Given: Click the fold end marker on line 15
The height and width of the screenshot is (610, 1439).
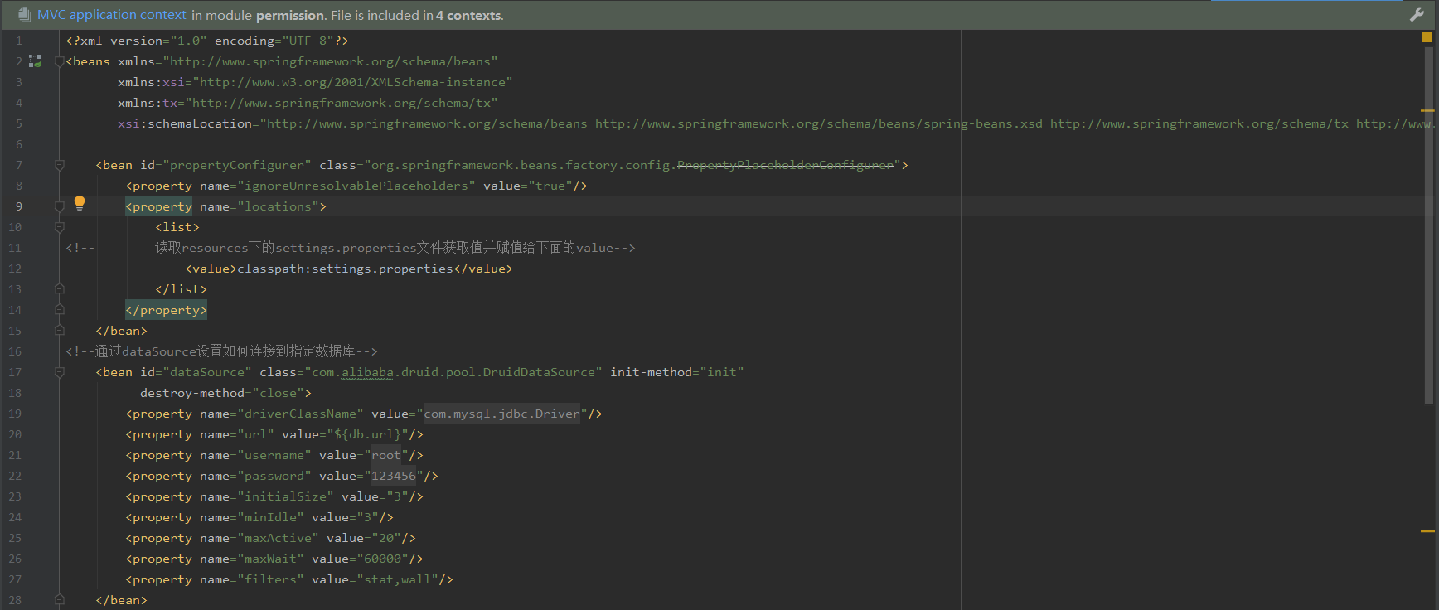Looking at the screenshot, I should (59, 331).
